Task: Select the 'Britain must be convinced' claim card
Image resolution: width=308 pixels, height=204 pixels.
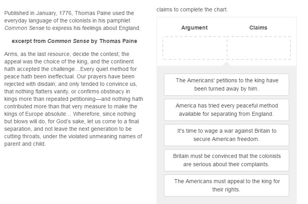Action: (227, 160)
